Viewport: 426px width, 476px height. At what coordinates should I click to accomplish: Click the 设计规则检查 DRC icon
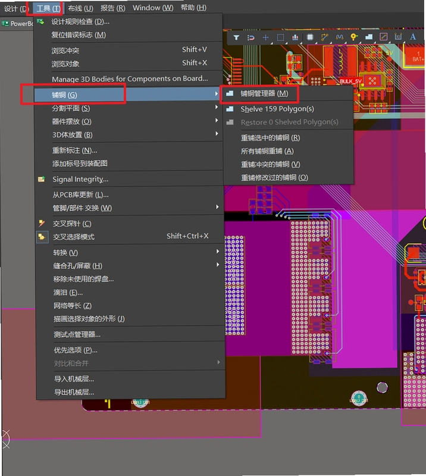(x=40, y=21)
